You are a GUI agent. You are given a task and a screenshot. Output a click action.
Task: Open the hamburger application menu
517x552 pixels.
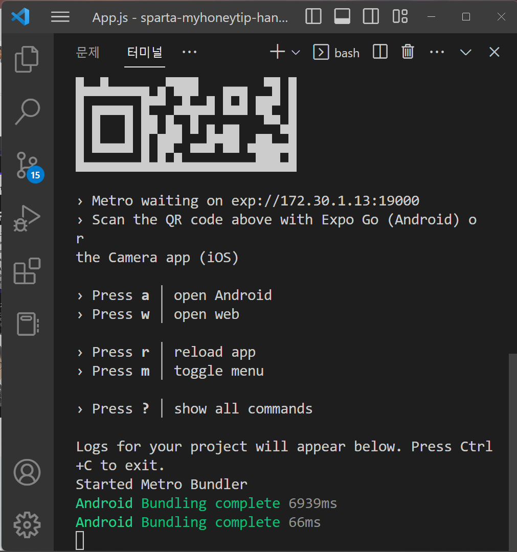pos(60,17)
